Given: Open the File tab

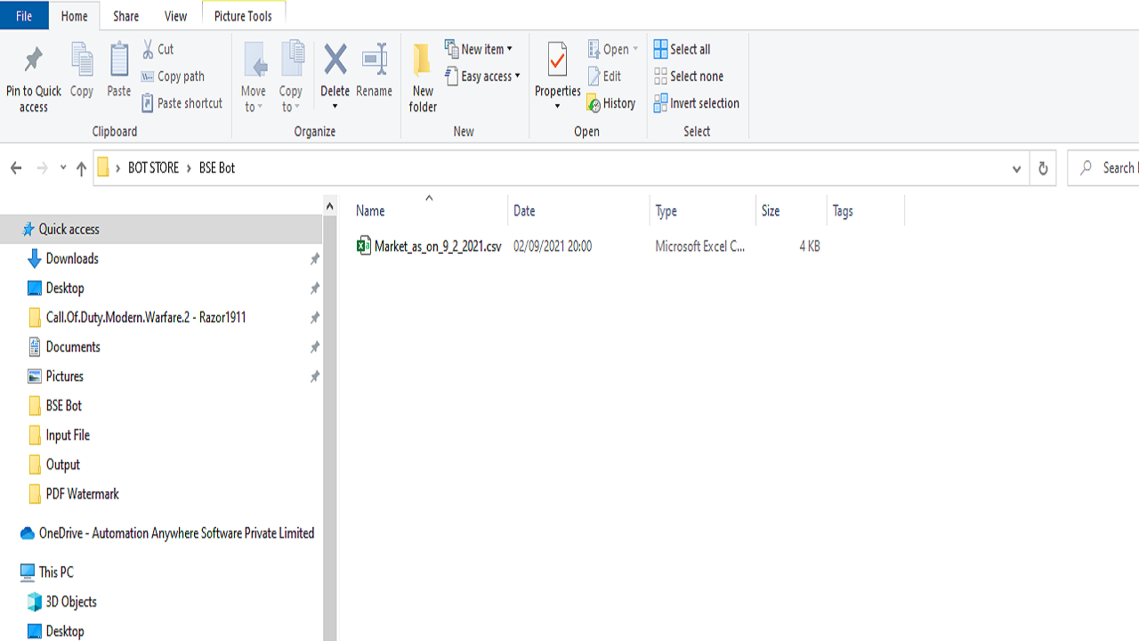Looking at the screenshot, I should point(24,16).
